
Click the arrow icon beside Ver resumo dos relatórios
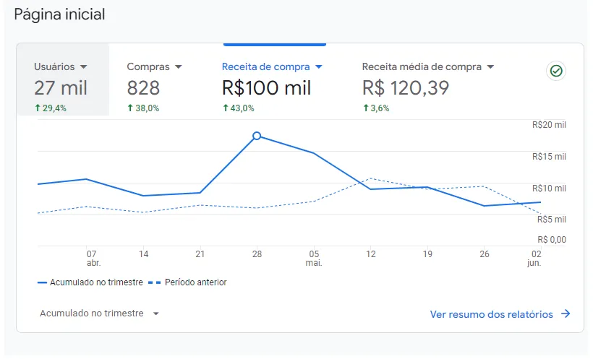point(566,314)
